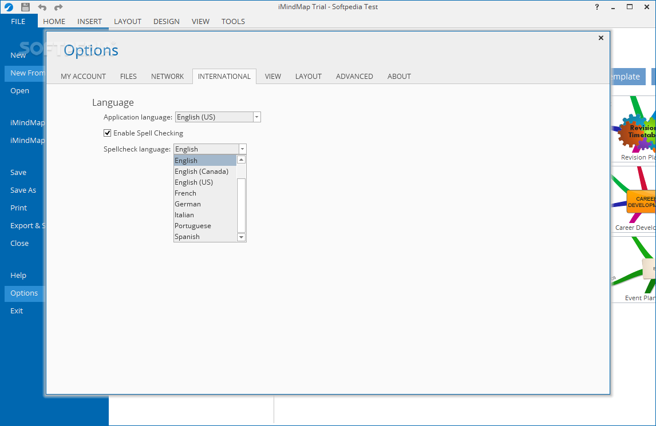
Task: Click the Redo arrow icon
Action: pos(58,7)
